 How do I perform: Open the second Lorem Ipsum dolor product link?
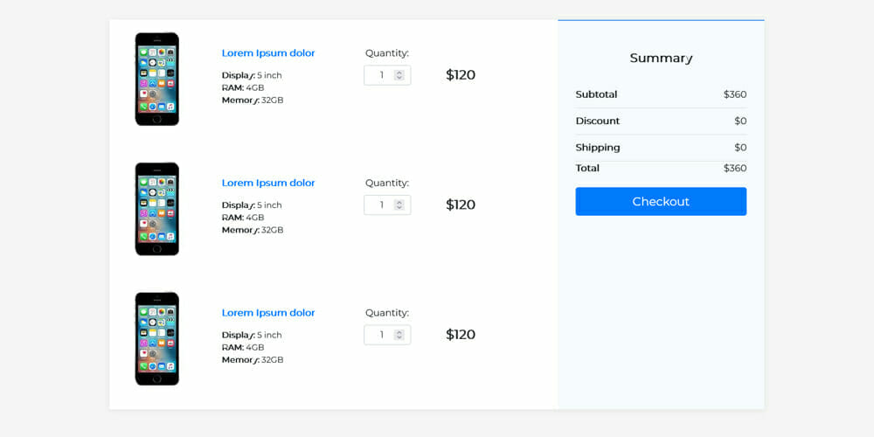coord(267,184)
